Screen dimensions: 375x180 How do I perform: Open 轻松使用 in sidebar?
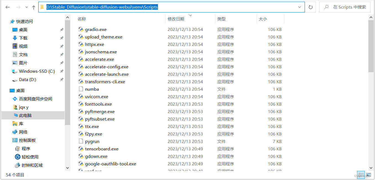[27, 157]
